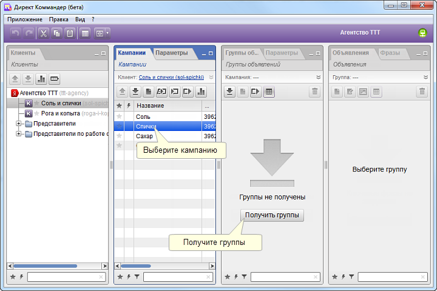This screenshot has height=291, width=437.
Task: Click the Redo toolbar icon
Action: (x=29, y=33)
